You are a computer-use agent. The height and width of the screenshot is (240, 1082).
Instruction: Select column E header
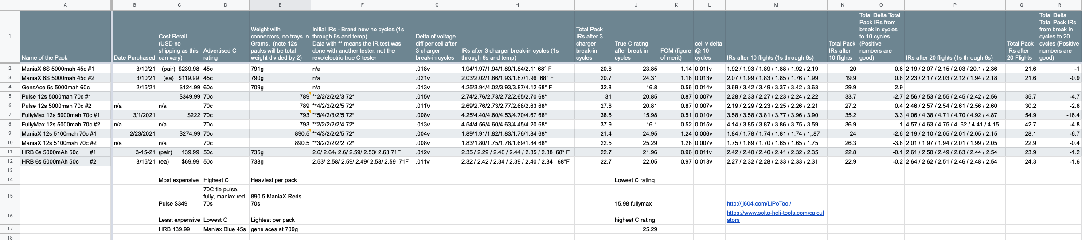coord(280,5)
